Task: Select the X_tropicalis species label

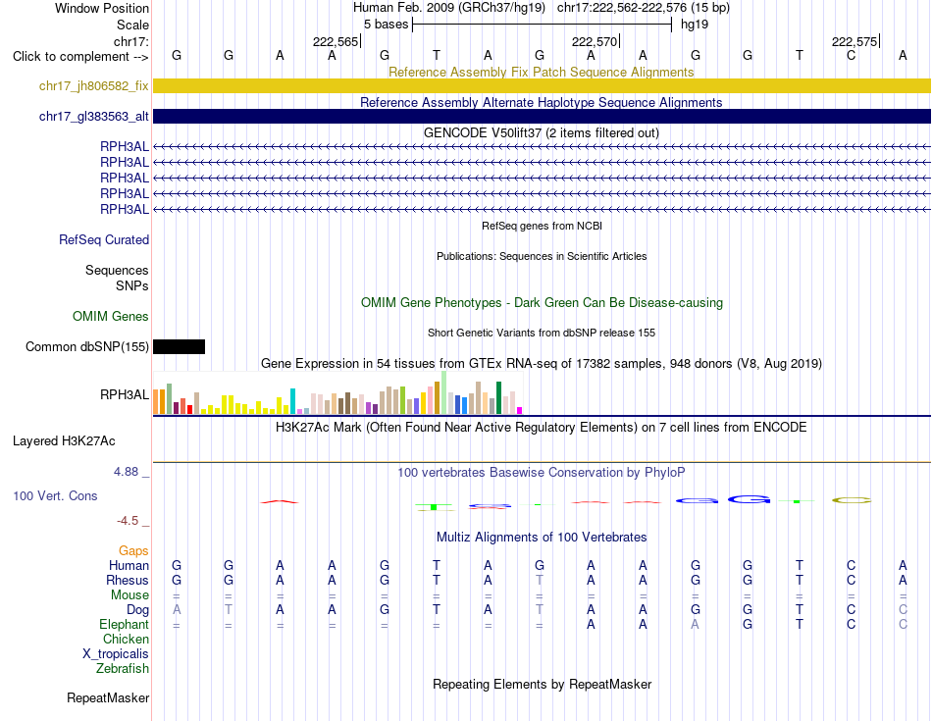Action: point(116,654)
